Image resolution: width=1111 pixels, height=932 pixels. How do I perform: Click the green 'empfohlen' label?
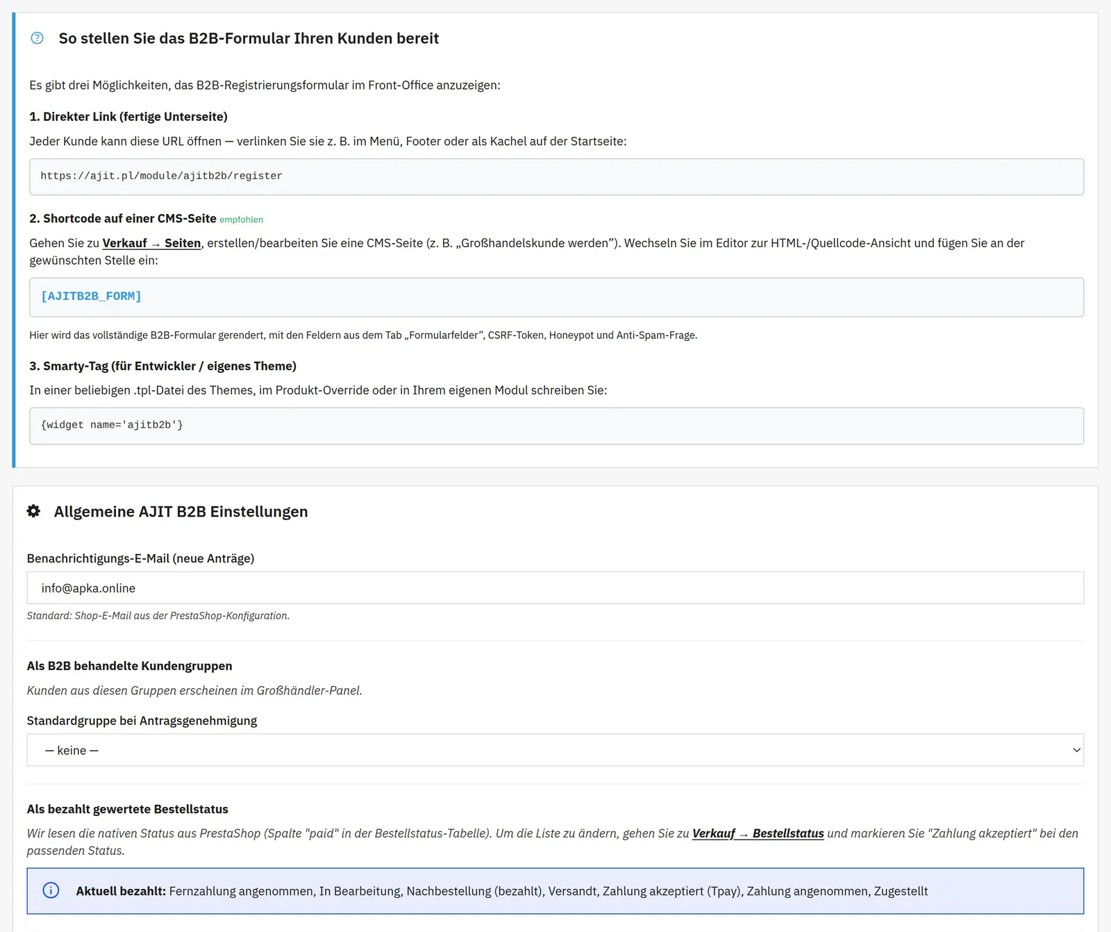pyautogui.click(x=241, y=219)
